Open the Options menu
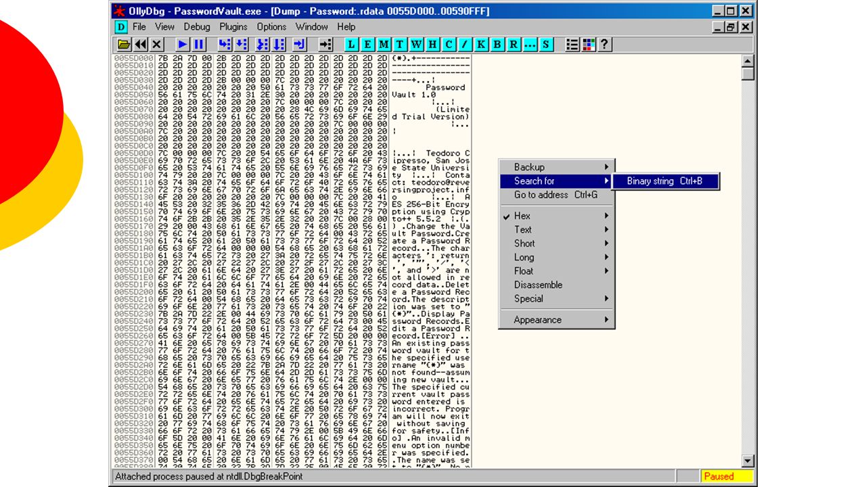Image resolution: width=866 pixels, height=487 pixels. [271, 27]
